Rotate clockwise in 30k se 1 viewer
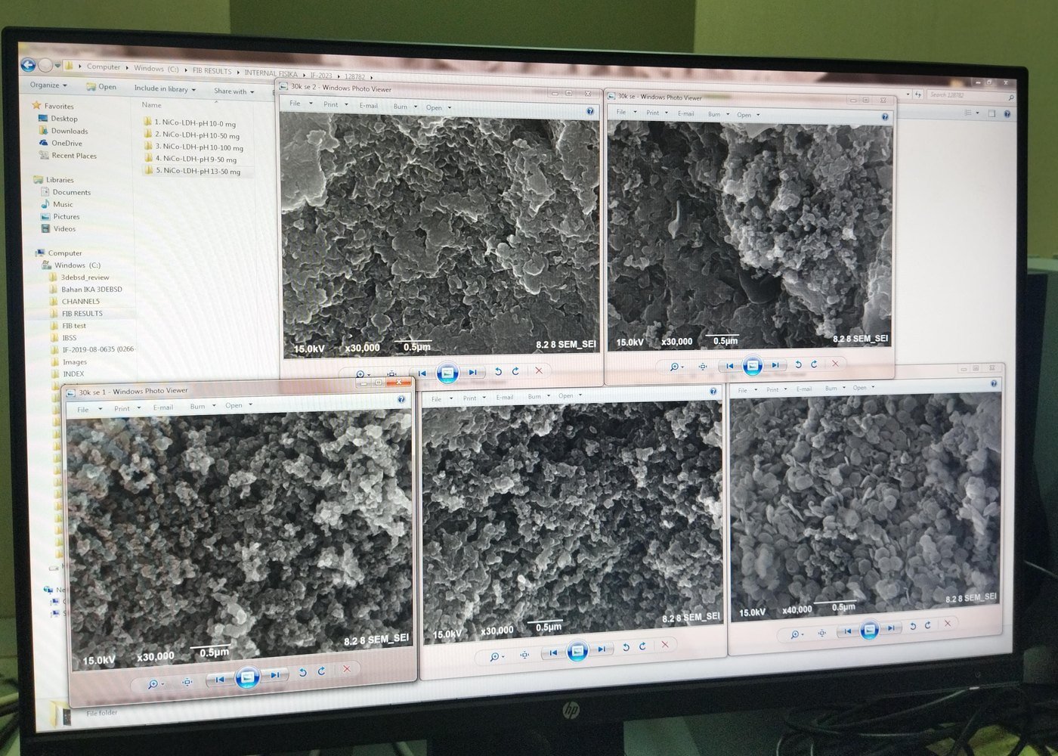The height and width of the screenshot is (756, 1058). tap(321, 671)
